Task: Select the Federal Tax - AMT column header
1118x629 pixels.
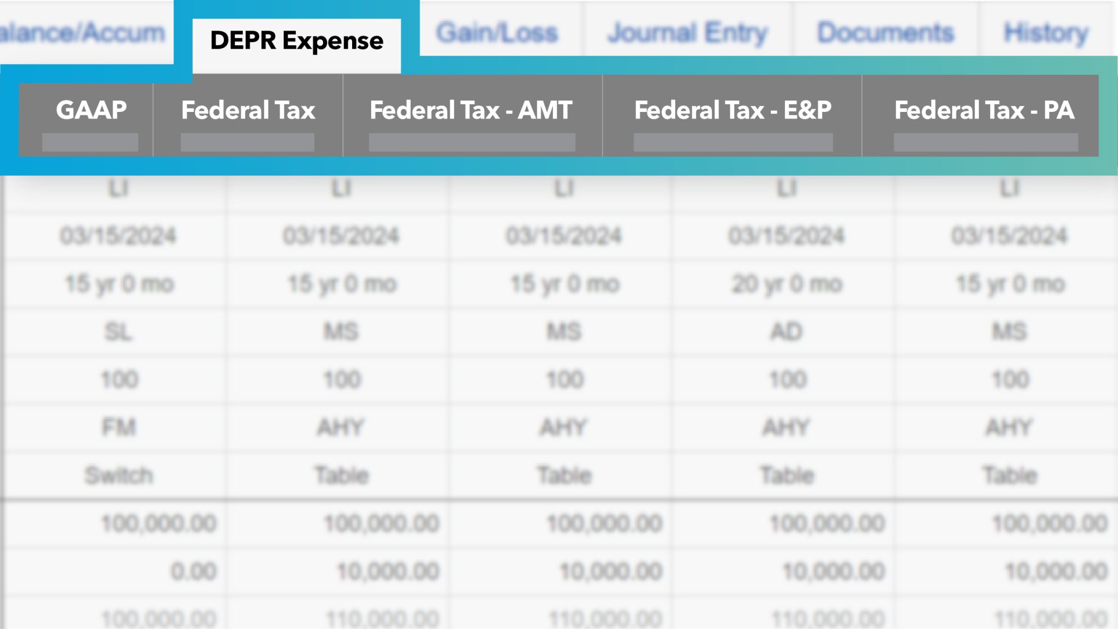Action: (x=469, y=111)
